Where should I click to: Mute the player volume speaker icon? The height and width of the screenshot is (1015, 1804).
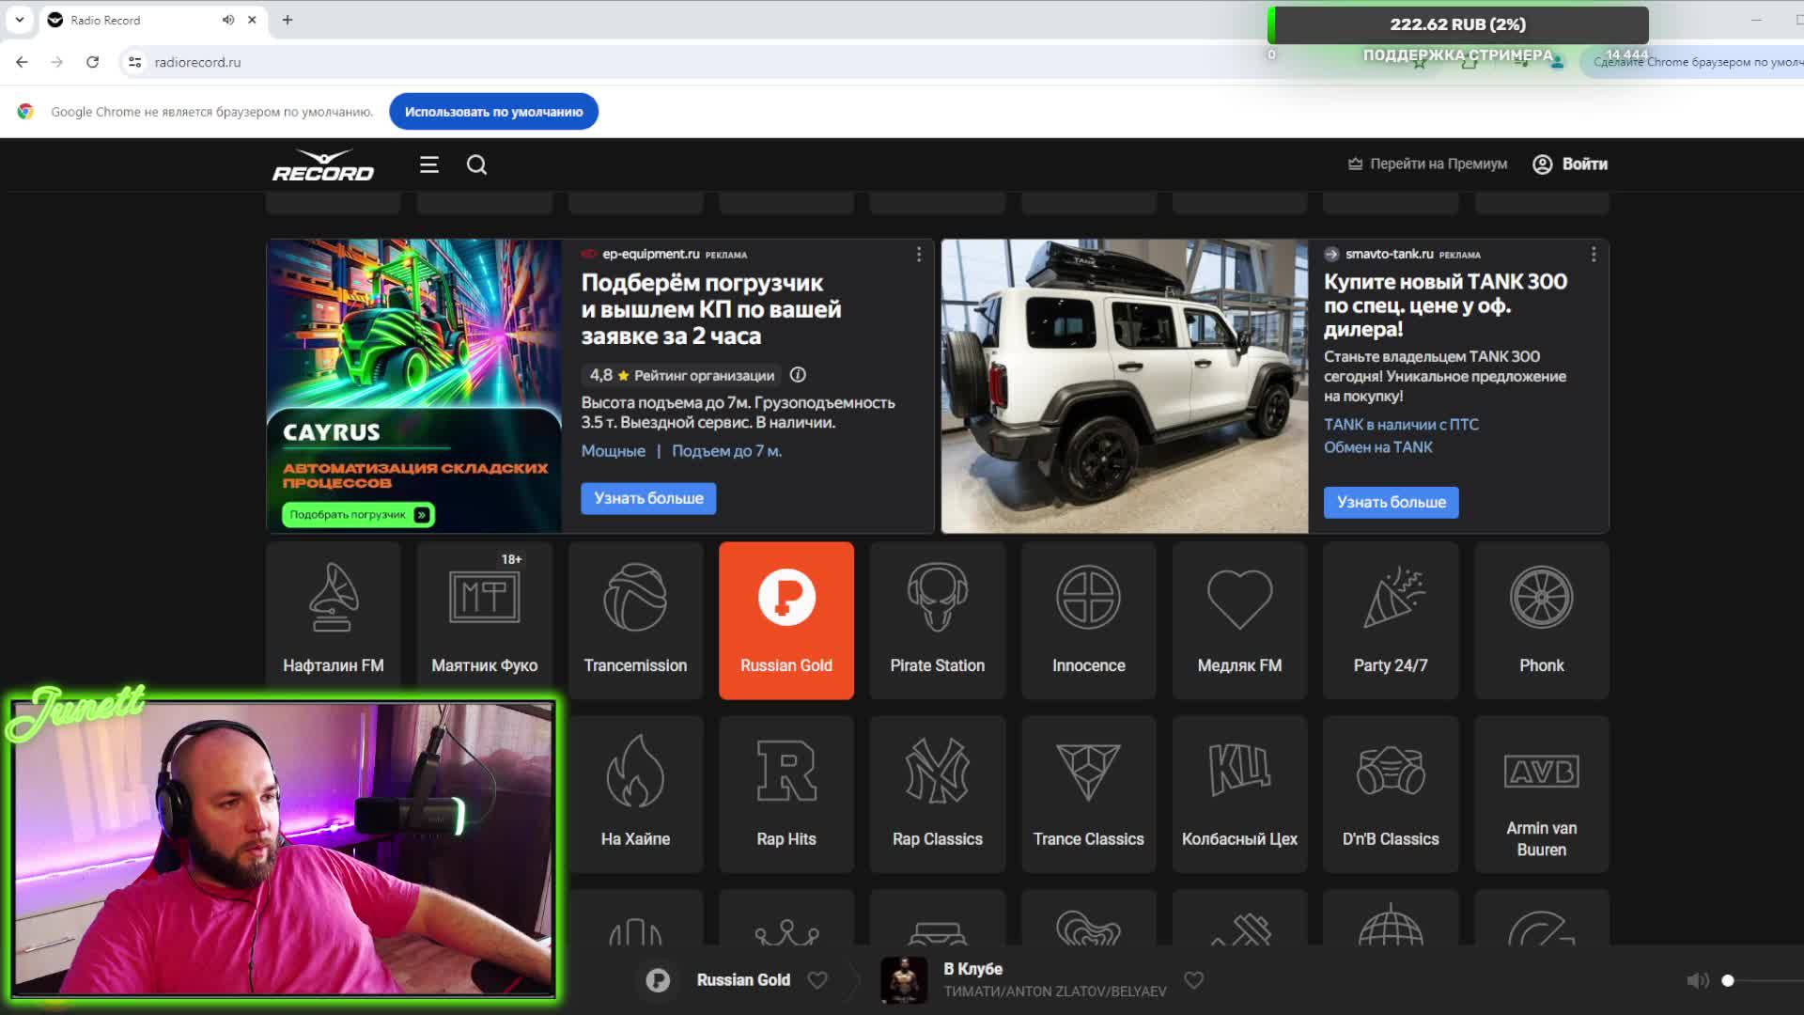pos(1697,980)
